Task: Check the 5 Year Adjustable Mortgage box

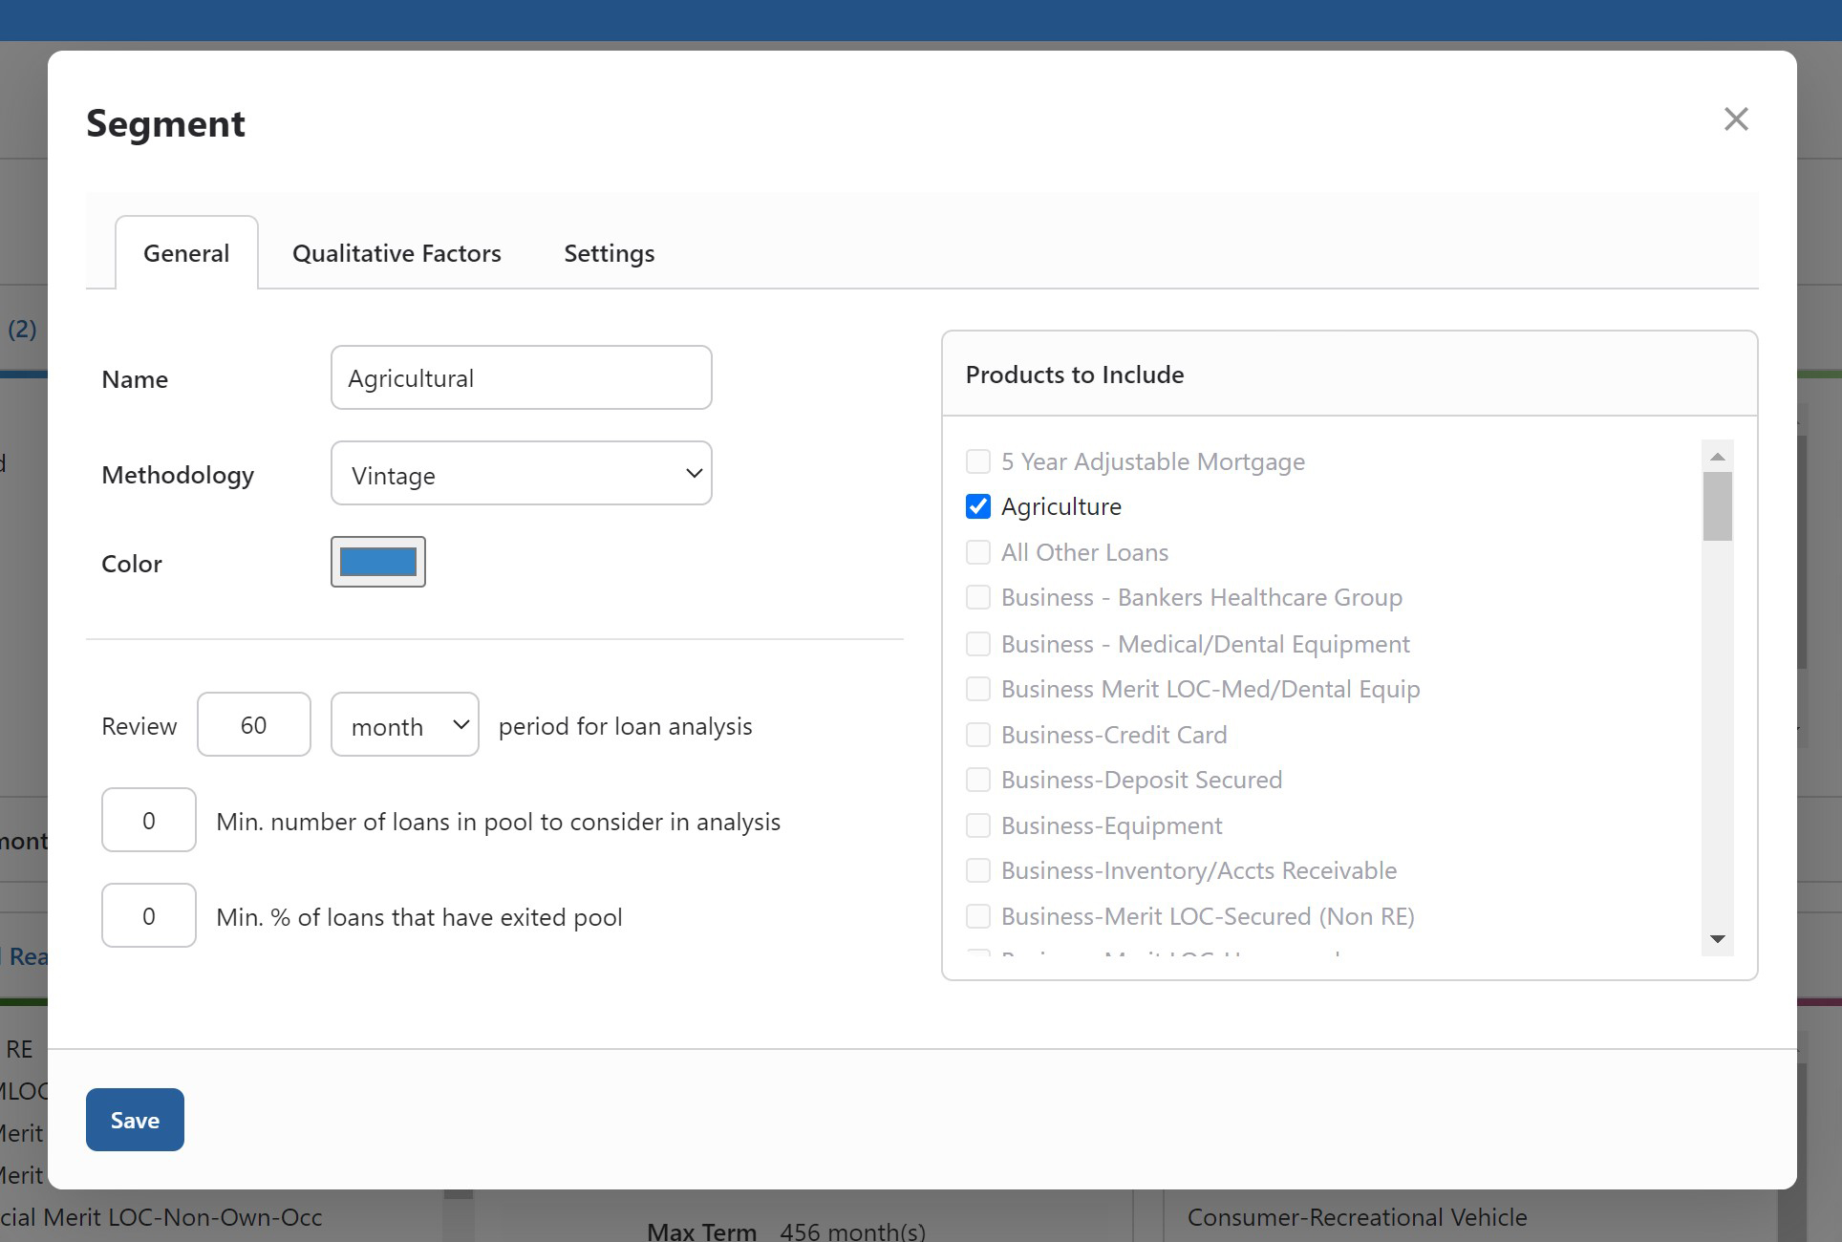Action: coord(977,461)
